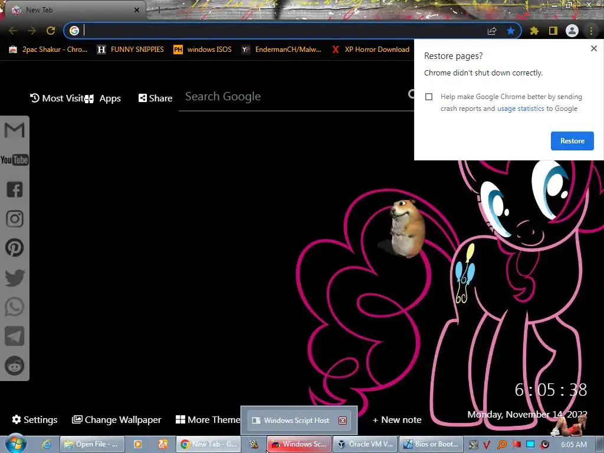Open media player taskbar icon
Screen dimensions: 604x453
point(137,444)
